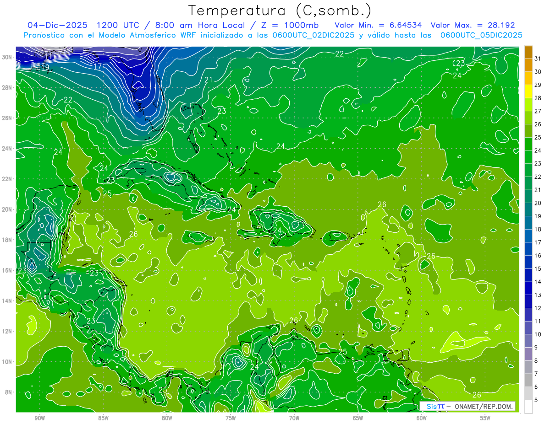Click the map contour label "21"
This screenshot has width=550, height=424.
point(209,80)
